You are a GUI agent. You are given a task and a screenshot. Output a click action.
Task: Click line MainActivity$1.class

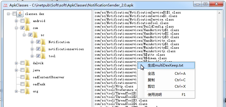[x=137, y=44]
